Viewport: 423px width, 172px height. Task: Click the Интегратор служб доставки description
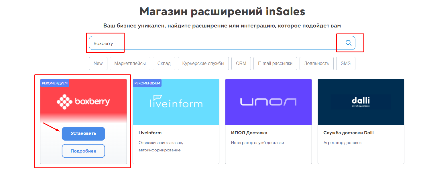pos(257,143)
